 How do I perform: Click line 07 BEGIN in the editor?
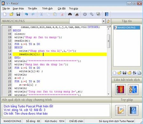[17, 31]
